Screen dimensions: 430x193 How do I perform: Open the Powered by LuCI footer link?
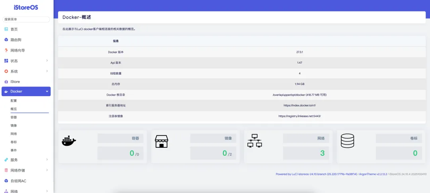pos(316,174)
